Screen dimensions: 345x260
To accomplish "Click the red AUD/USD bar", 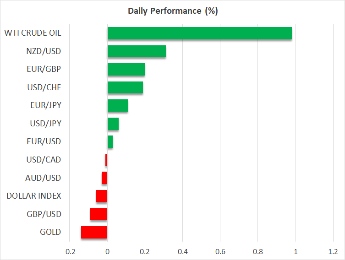I will click(x=104, y=178).
